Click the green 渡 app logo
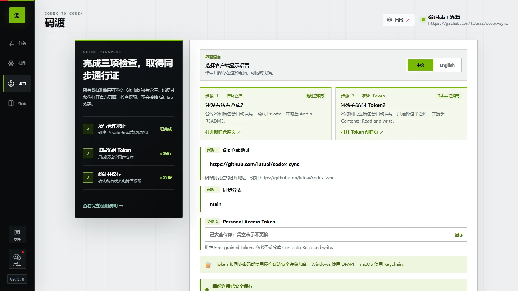Image resolution: width=518 pixels, height=291 pixels. click(17, 15)
